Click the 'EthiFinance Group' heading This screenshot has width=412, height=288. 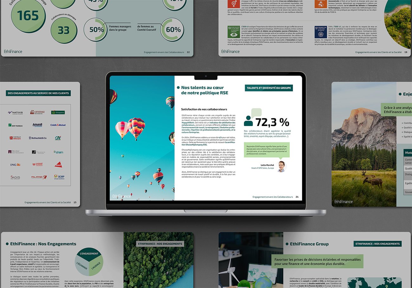(x=309, y=244)
